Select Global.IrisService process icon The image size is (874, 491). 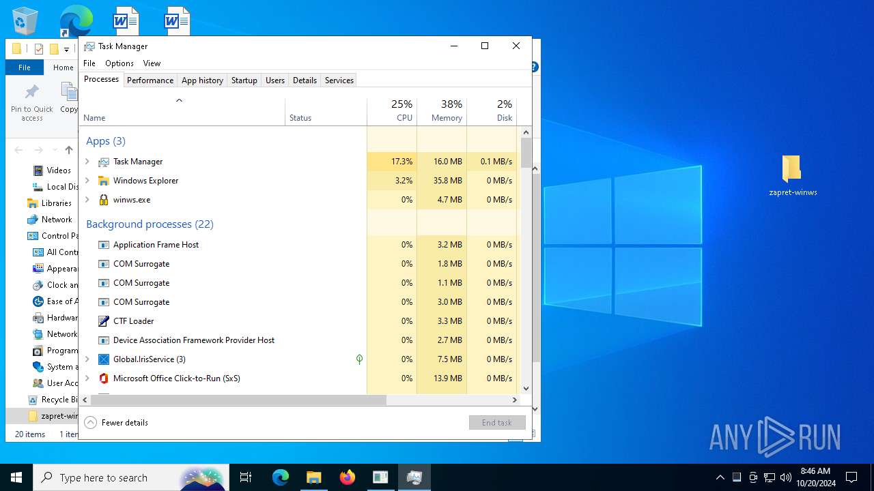pyautogui.click(x=104, y=359)
